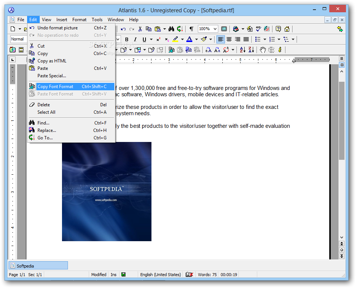Viewport: 356px width, 288px height.
Task: Click the hand tool icon
Action: (x=263, y=50)
